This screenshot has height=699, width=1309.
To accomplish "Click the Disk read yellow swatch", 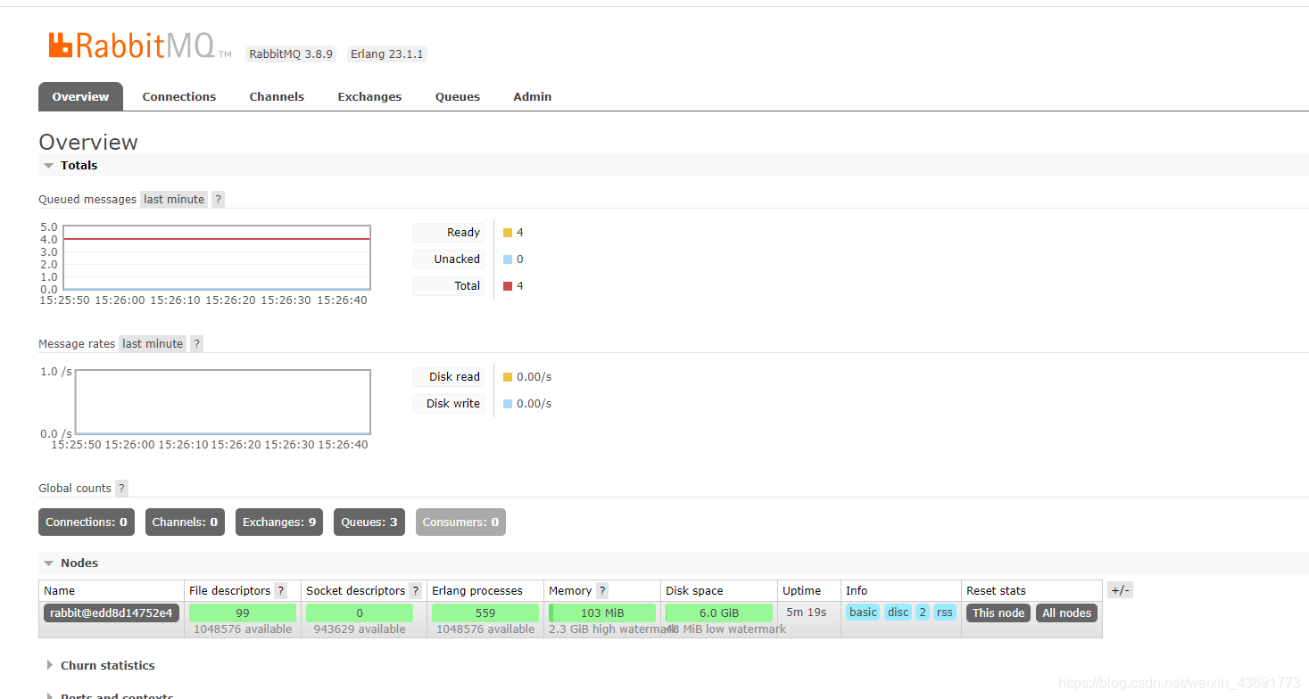I will [508, 377].
